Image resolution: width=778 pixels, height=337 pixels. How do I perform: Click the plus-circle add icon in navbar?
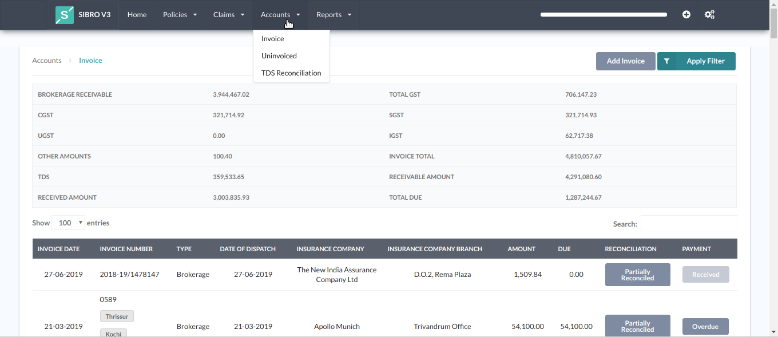click(686, 14)
